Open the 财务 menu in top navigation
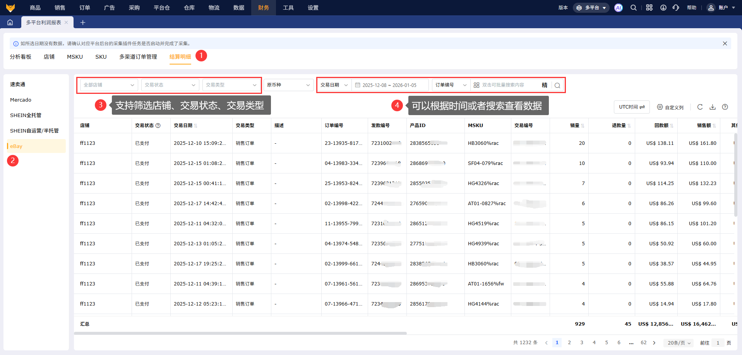 pos(263,8)
